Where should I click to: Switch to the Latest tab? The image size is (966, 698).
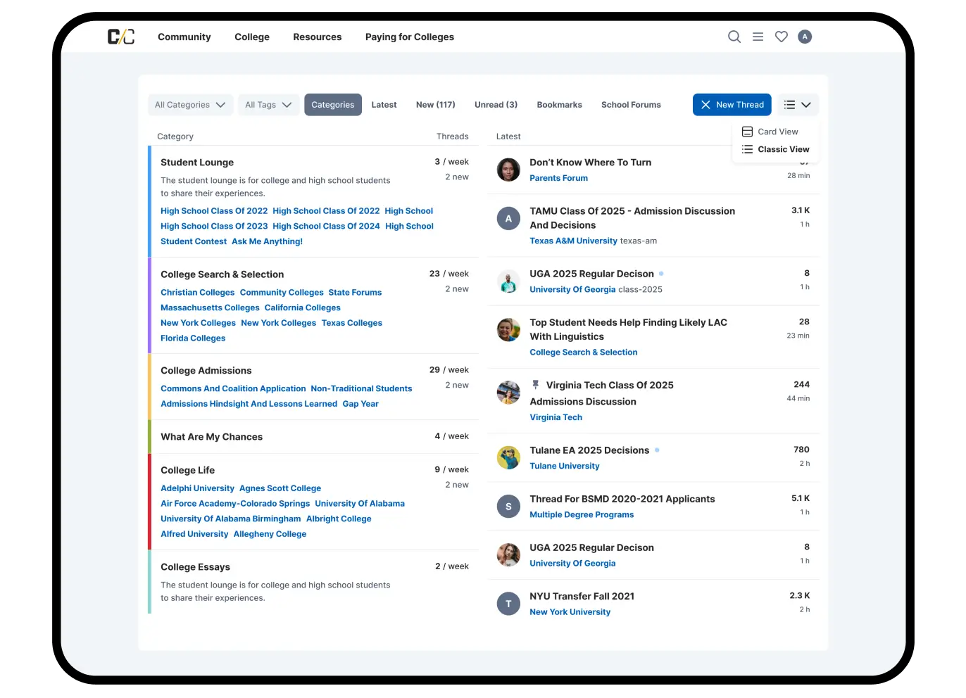(x=384, y=105)
